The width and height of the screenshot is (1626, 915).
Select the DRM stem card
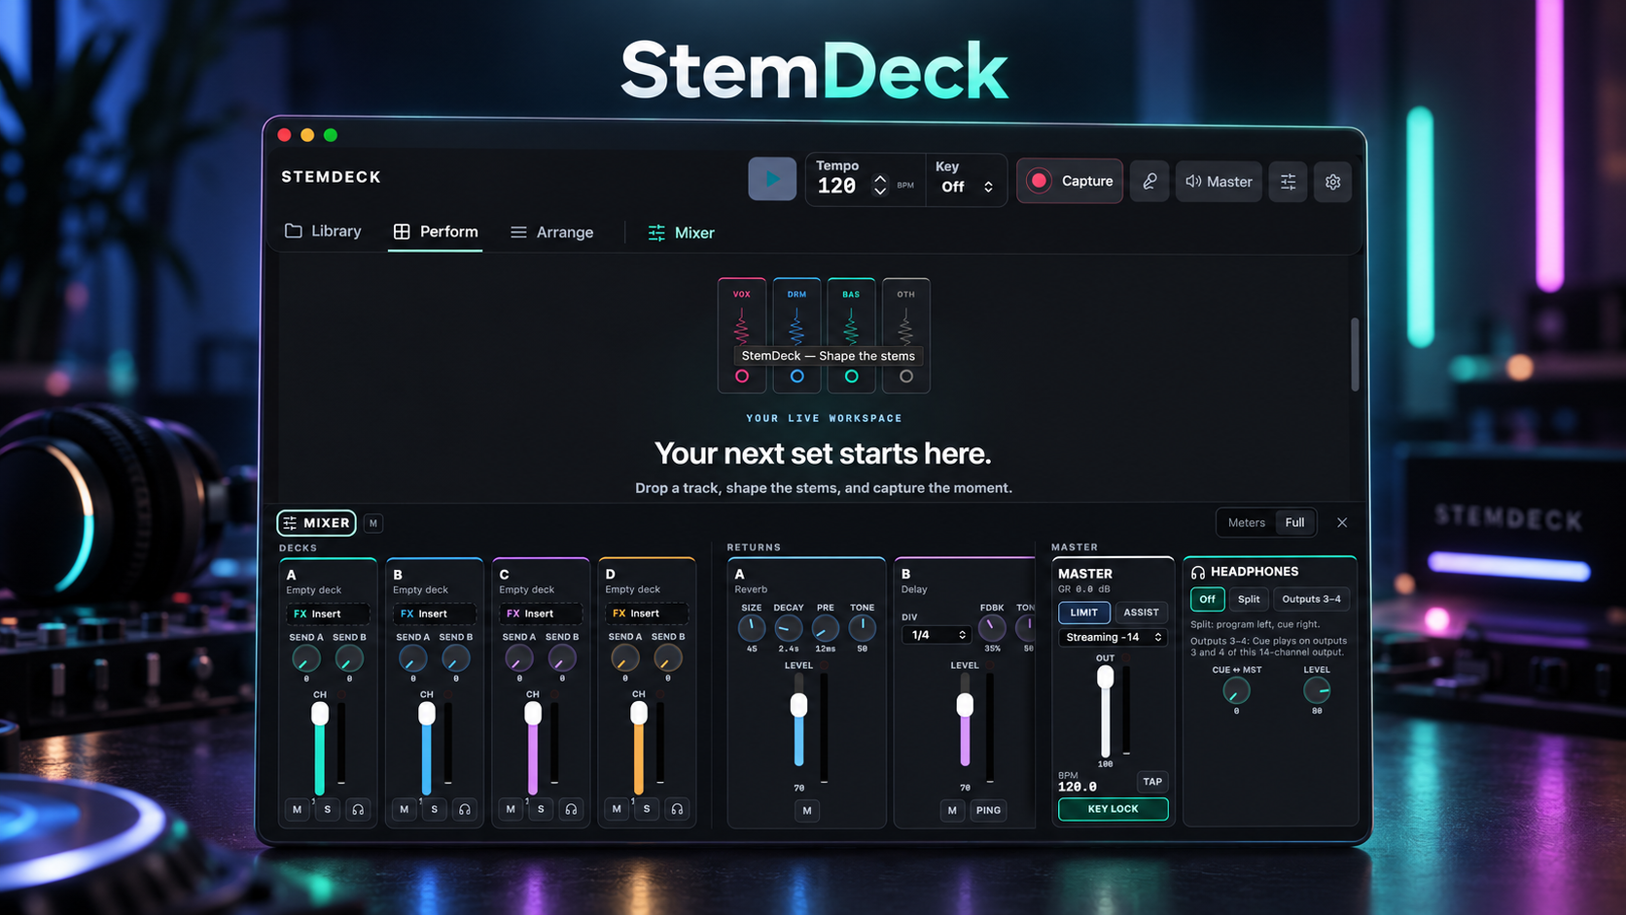[x=796, y=335]
